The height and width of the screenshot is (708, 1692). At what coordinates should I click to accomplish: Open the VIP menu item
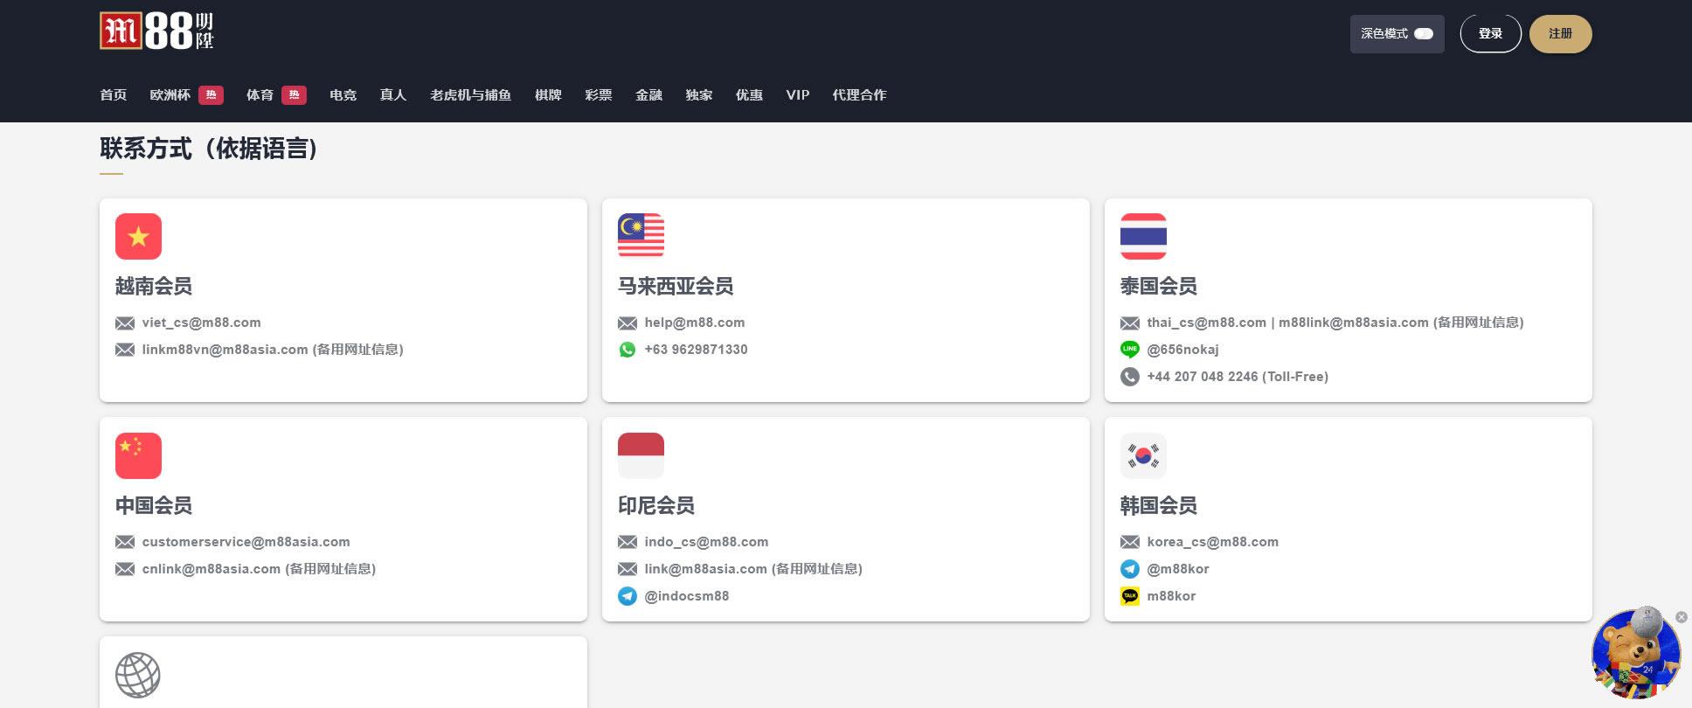798,95
